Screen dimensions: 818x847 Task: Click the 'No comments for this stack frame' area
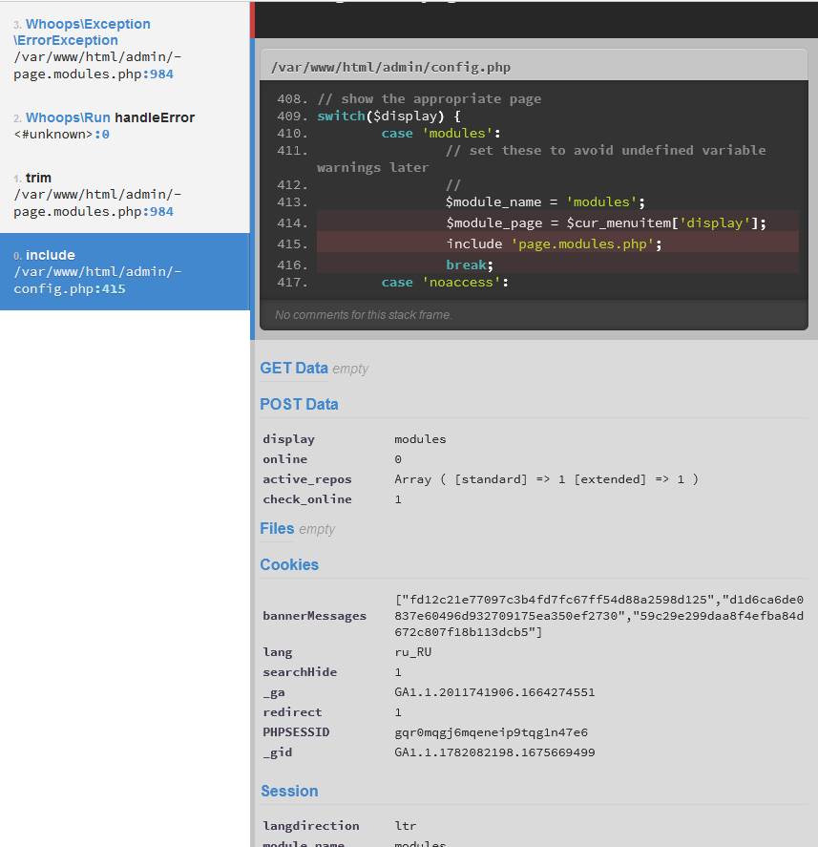[364, 315]
